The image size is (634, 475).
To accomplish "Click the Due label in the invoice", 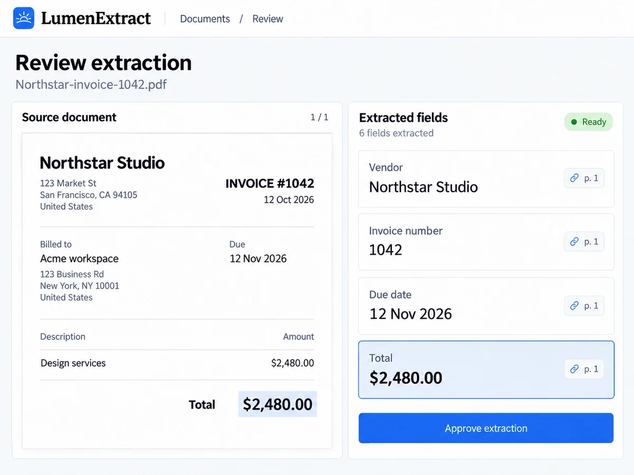I will [237, 244].
